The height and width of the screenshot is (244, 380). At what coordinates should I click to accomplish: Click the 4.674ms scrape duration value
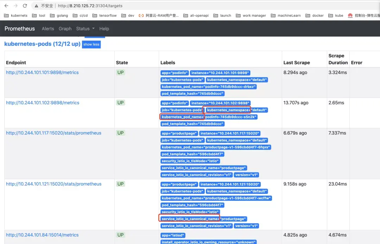point(337,235)
